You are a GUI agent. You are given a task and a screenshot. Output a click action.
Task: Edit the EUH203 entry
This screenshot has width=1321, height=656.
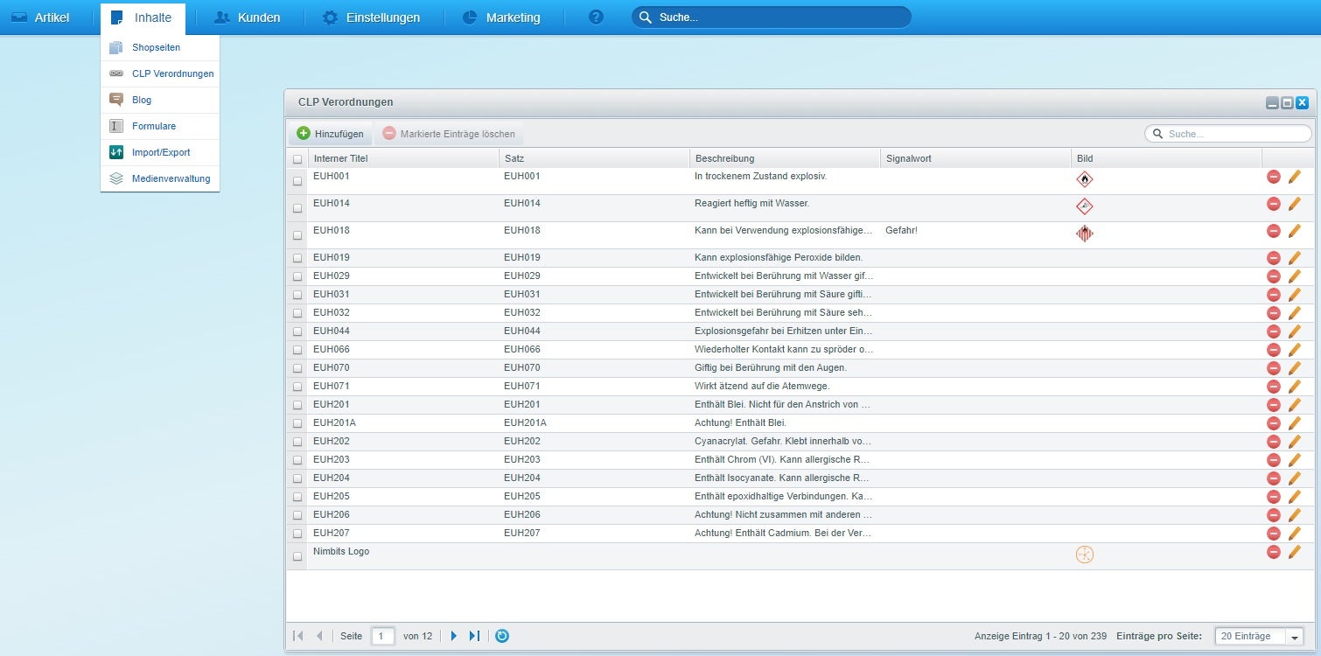click(x=1295, y=460)
